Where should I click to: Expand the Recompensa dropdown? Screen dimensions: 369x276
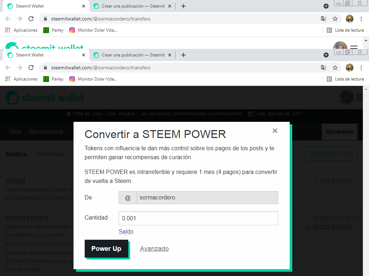click(x=48, y=132)
